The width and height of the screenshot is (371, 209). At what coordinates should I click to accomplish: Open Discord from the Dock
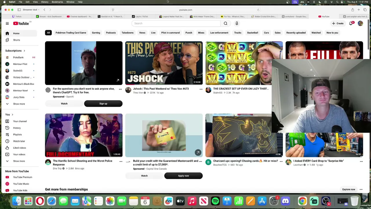[285, 201]
